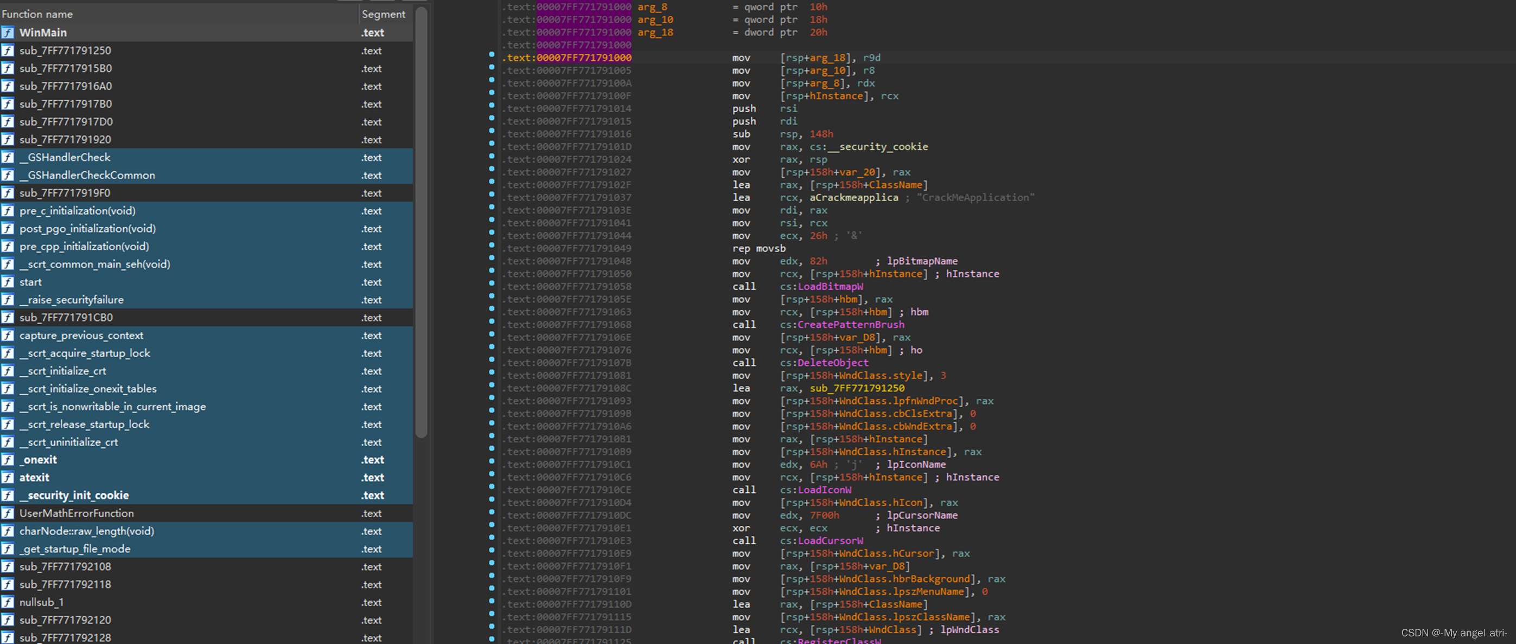Image resolution: width=1516 pixels, height=644 pixels.
Task: Click the function icon beside post_pgo_initialization(void)
Action: (8, 228)
